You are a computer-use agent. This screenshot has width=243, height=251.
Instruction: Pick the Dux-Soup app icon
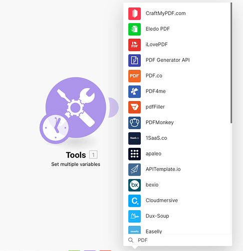pos(134,216)
